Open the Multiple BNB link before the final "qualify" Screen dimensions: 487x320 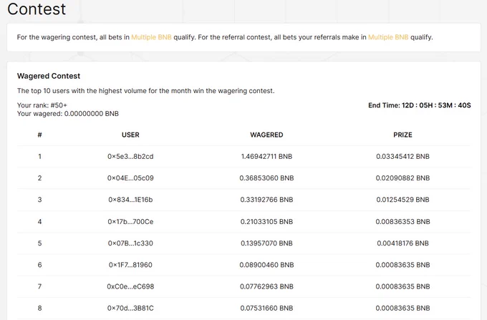click(x=388, y=37)
